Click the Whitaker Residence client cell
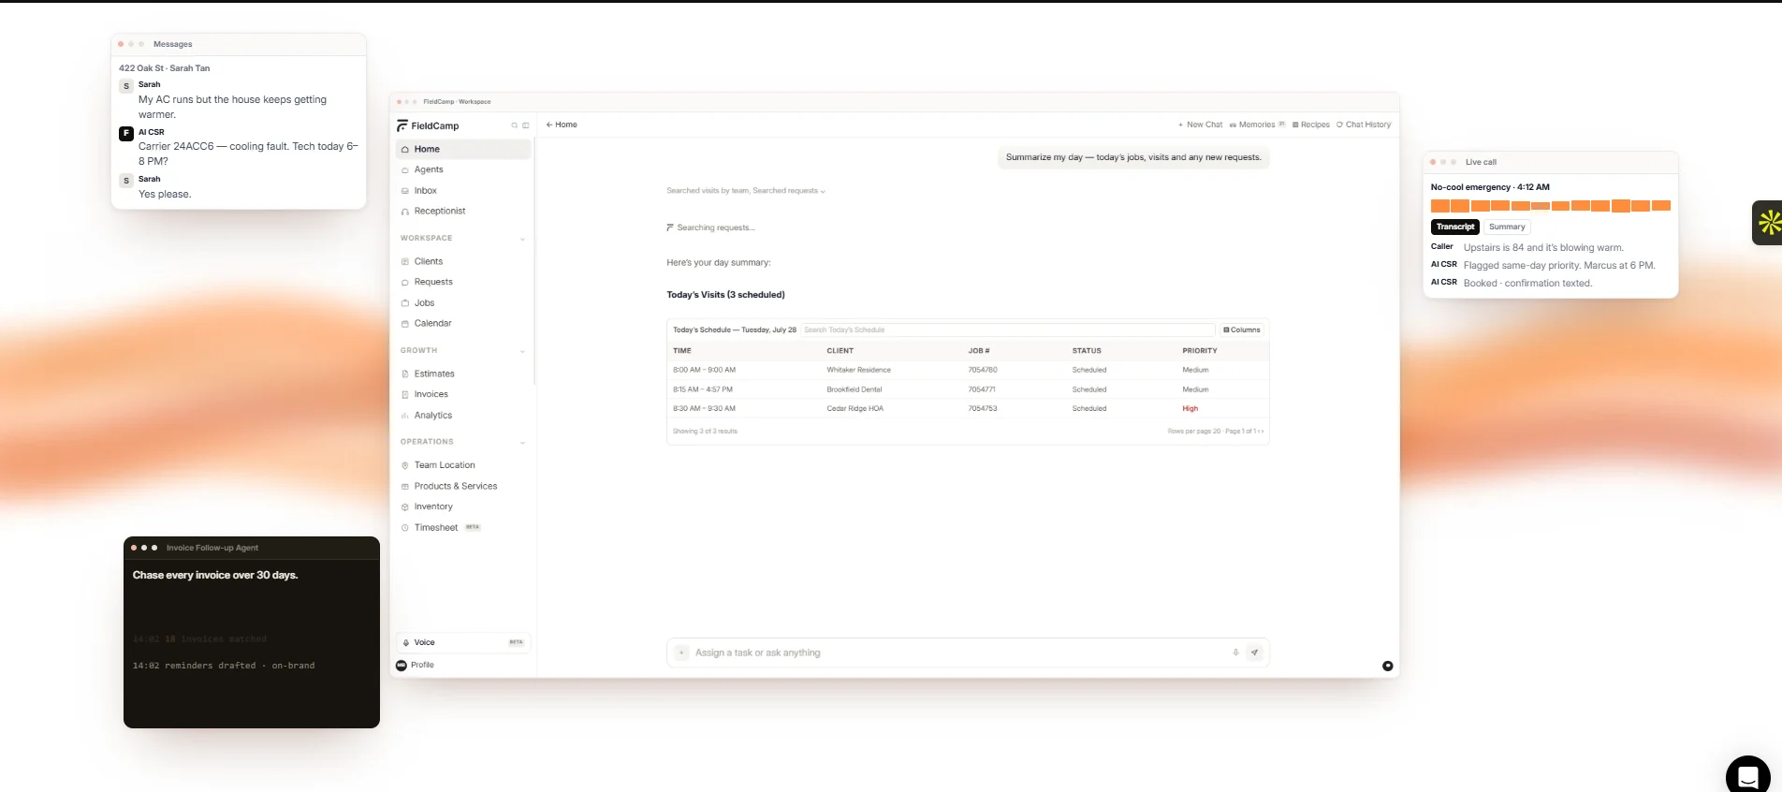 [859, 370]
